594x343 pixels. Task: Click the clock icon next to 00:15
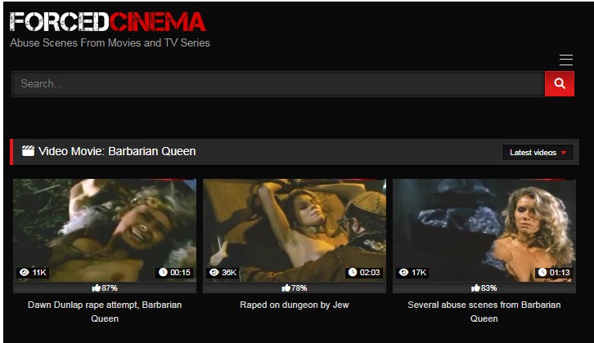(163, 272)
